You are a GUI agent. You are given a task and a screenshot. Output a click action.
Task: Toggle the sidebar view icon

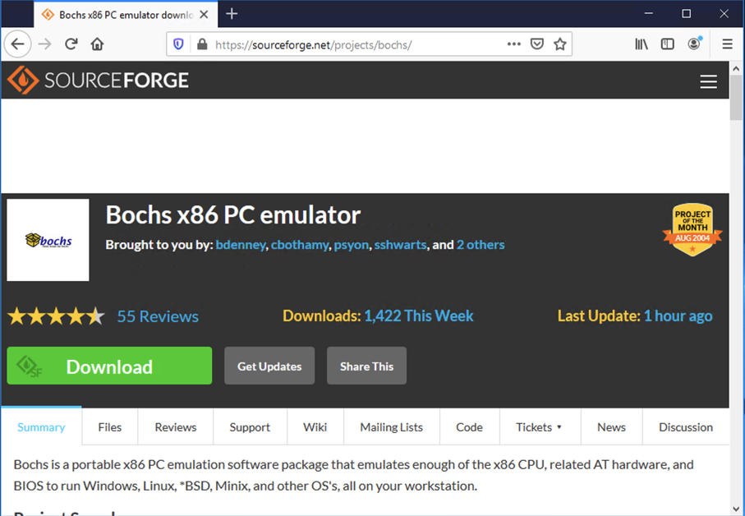pos(668,44)
